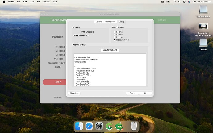Screen dimensions: 213x133
Task: Click the '"bitSetterEnabled": true,' line
Action: 85,71
